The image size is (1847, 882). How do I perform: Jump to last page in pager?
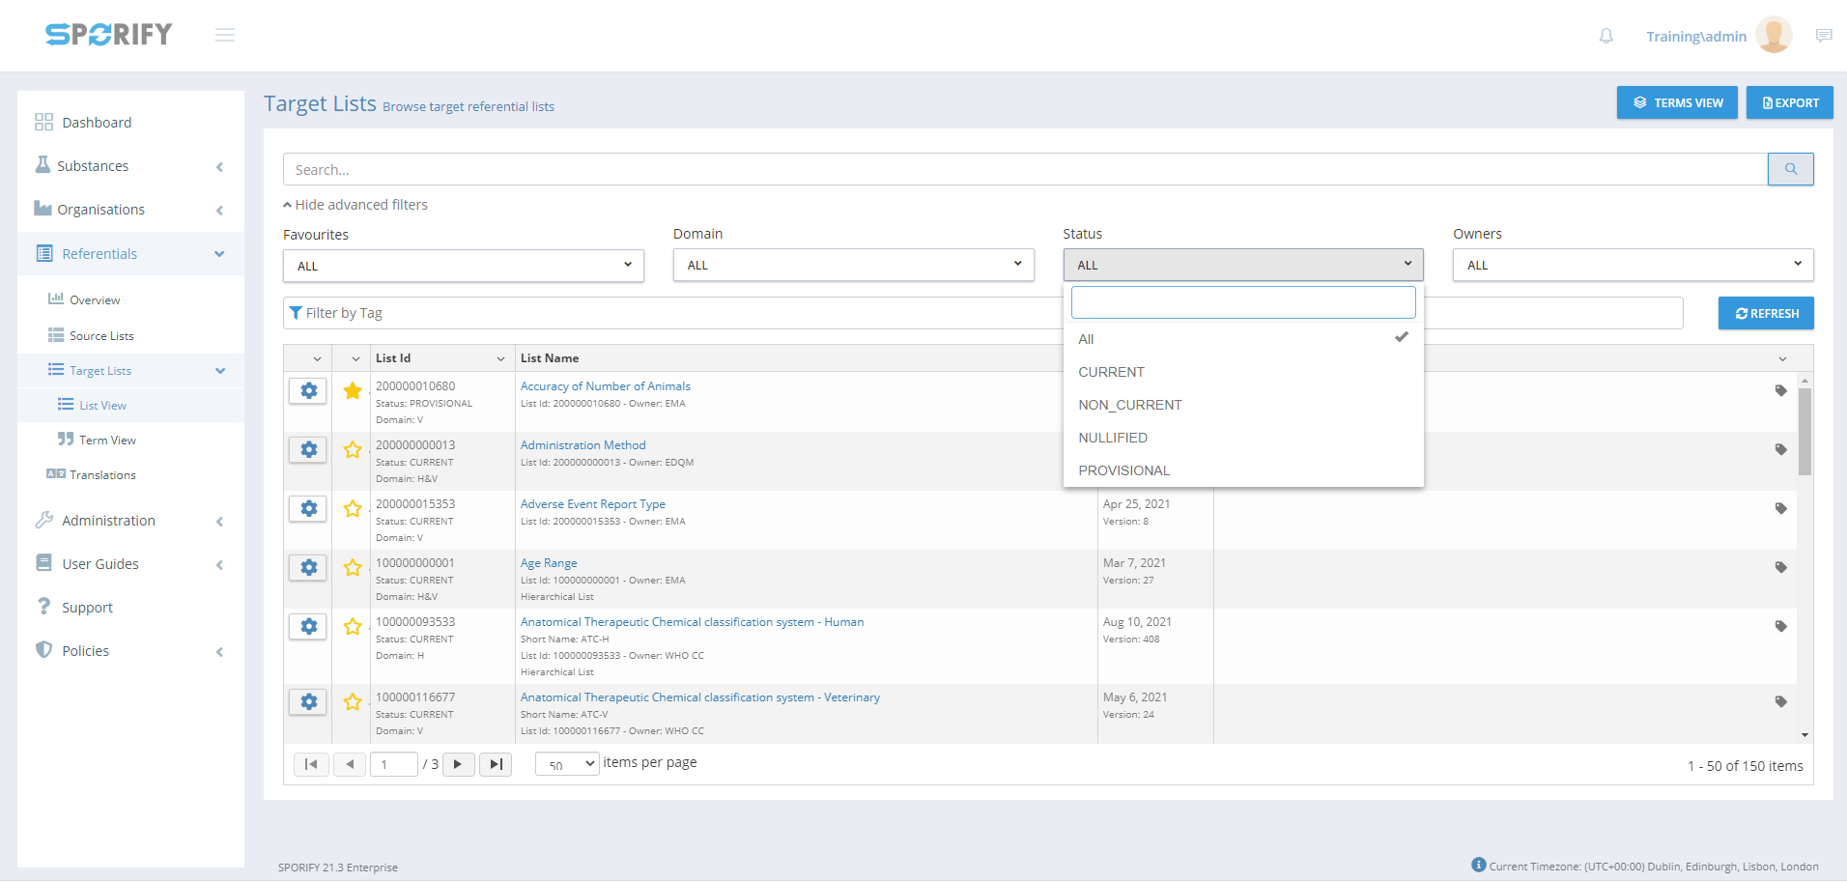pyautogui.click(x=496, y=764)
